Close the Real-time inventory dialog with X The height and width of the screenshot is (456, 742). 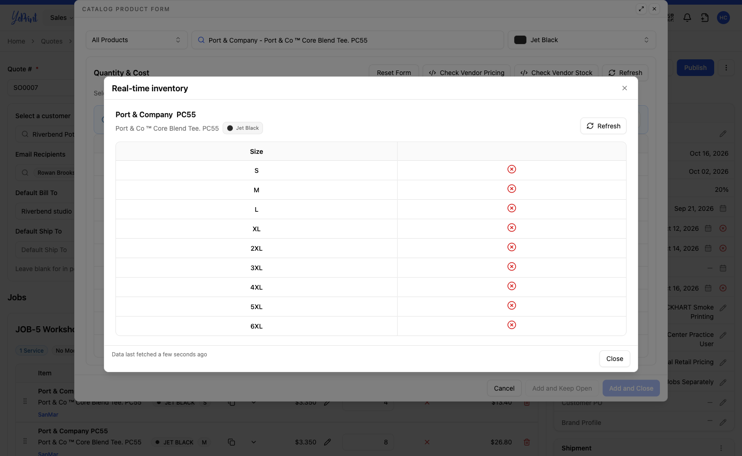click(x=625, y=88)
